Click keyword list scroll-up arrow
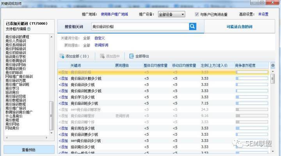 click(x=52, y=37)
